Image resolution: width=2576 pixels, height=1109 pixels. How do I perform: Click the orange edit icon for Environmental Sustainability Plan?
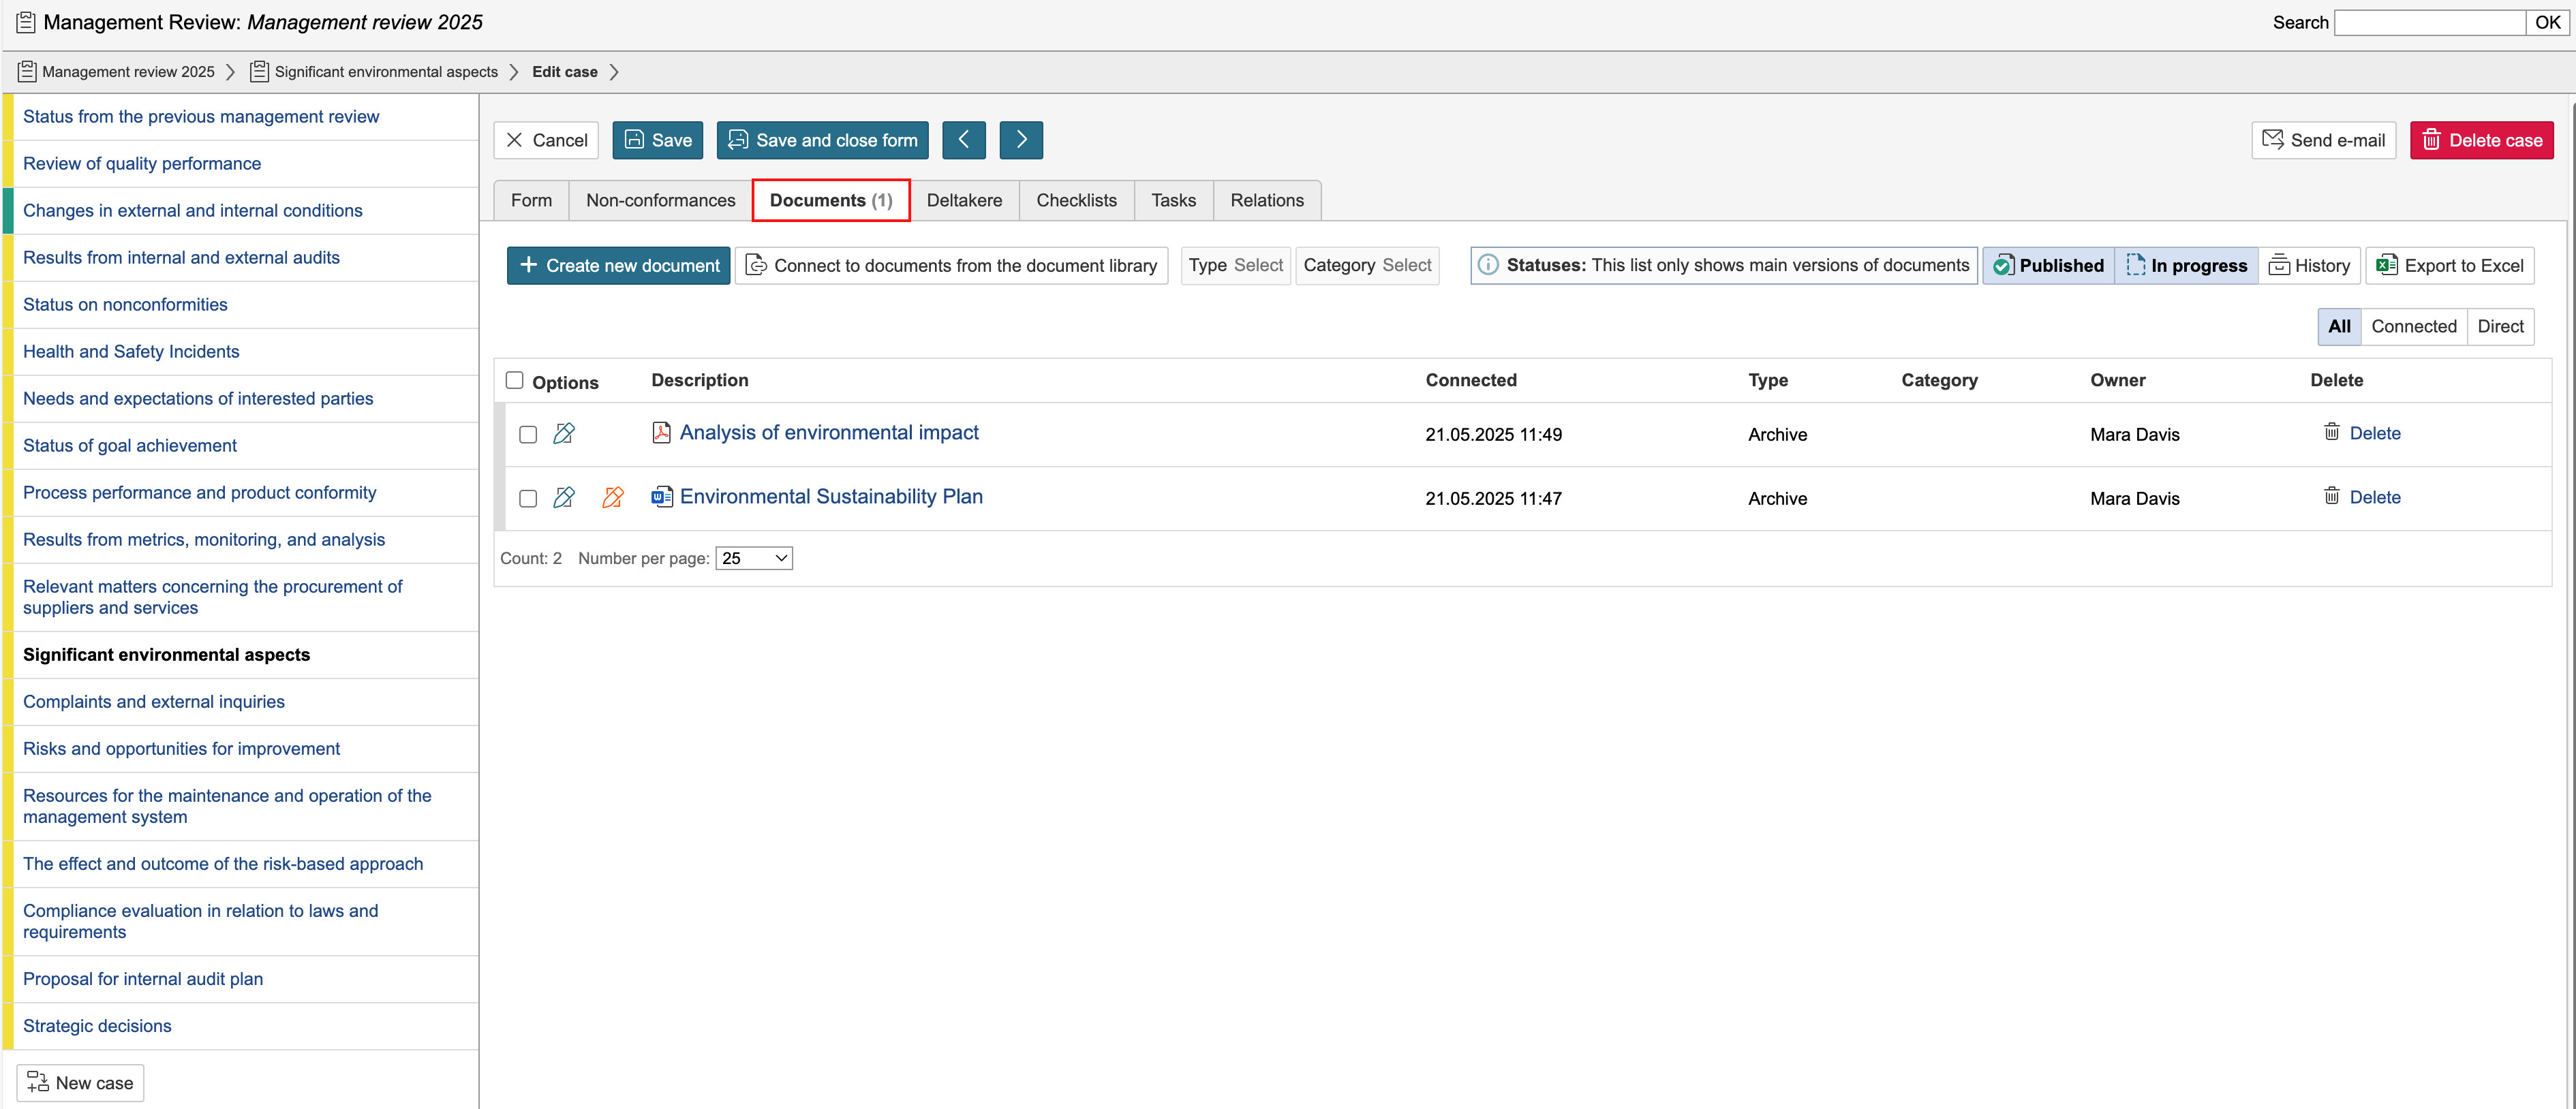[612, 497]
